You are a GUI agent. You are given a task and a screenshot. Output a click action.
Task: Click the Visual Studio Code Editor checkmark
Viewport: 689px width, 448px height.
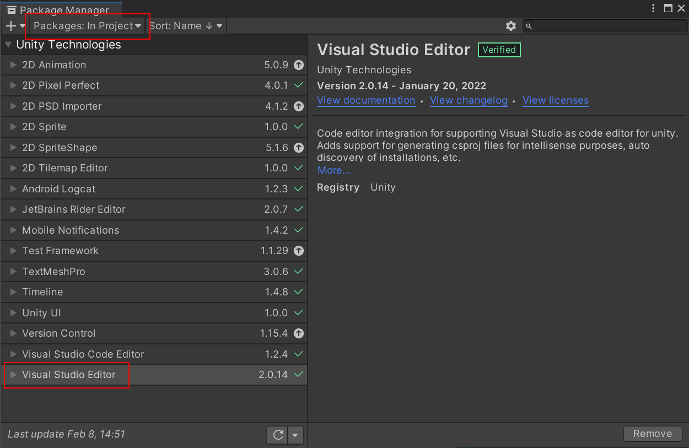click(x=299, y=354)
